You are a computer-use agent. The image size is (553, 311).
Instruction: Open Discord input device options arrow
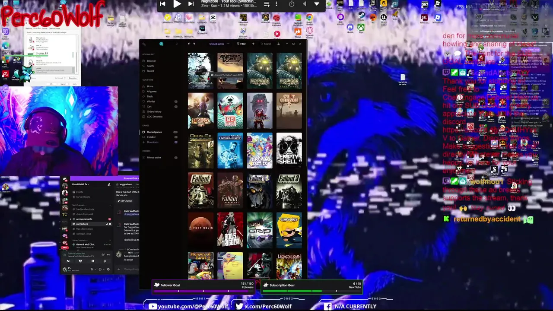click(95, 270)
